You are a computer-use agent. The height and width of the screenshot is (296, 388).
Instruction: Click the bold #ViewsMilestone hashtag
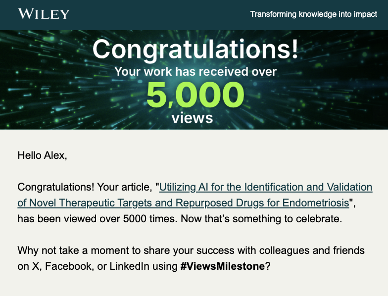click(x=223, y=266)
